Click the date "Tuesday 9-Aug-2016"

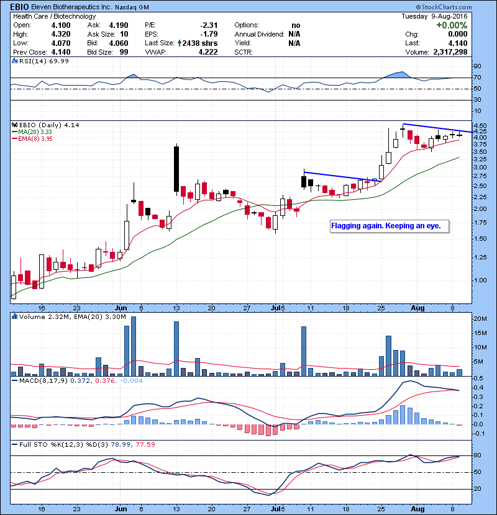[x=434, y=16]
